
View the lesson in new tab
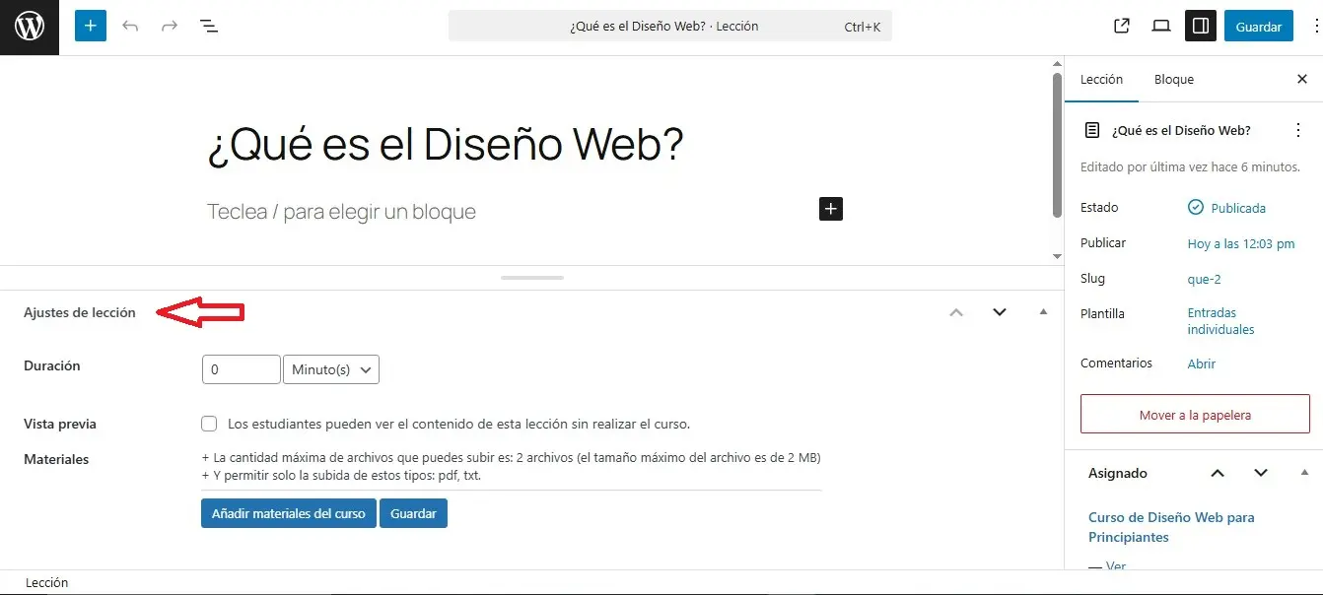[1122, 27]
